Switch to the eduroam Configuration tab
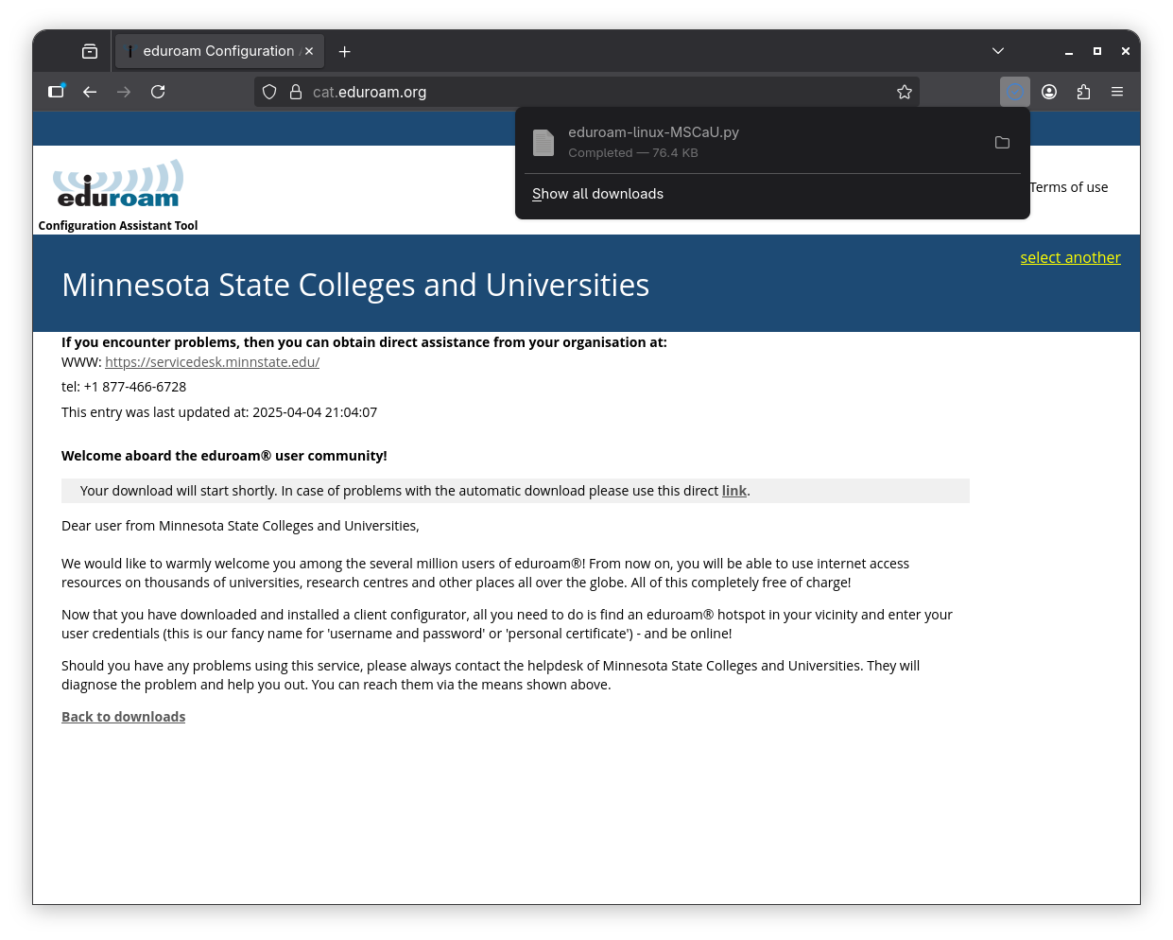This screenshot has width=1173, height=940. pos(219,50)
